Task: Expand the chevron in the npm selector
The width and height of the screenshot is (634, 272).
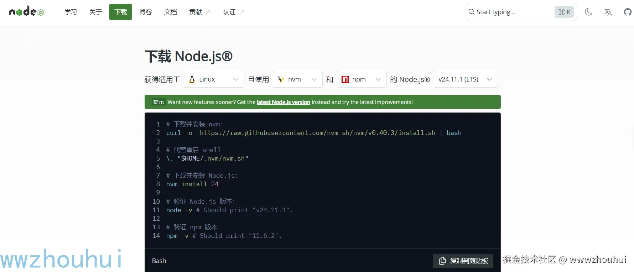Action: (x=378, y=79)
